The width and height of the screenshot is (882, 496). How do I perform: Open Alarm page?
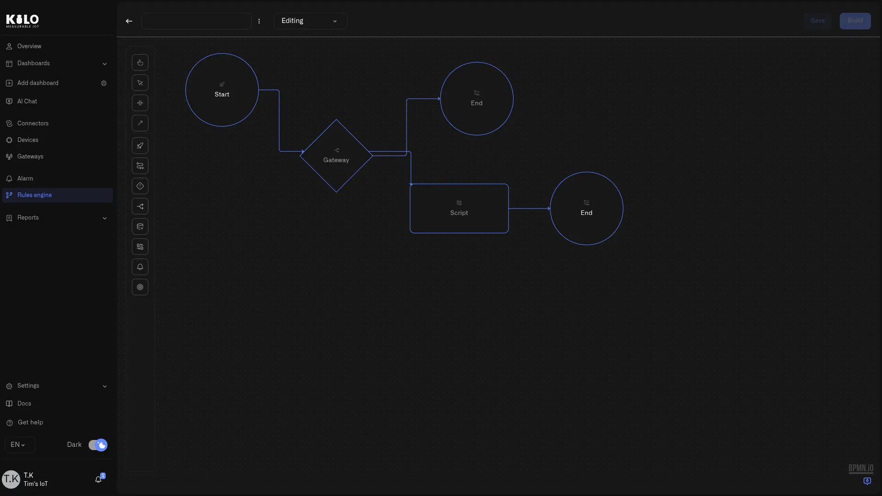(57, 179)
